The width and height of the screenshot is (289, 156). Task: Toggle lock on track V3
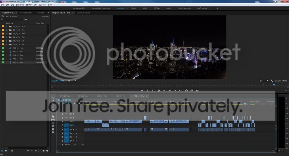(x=63, y=118)
